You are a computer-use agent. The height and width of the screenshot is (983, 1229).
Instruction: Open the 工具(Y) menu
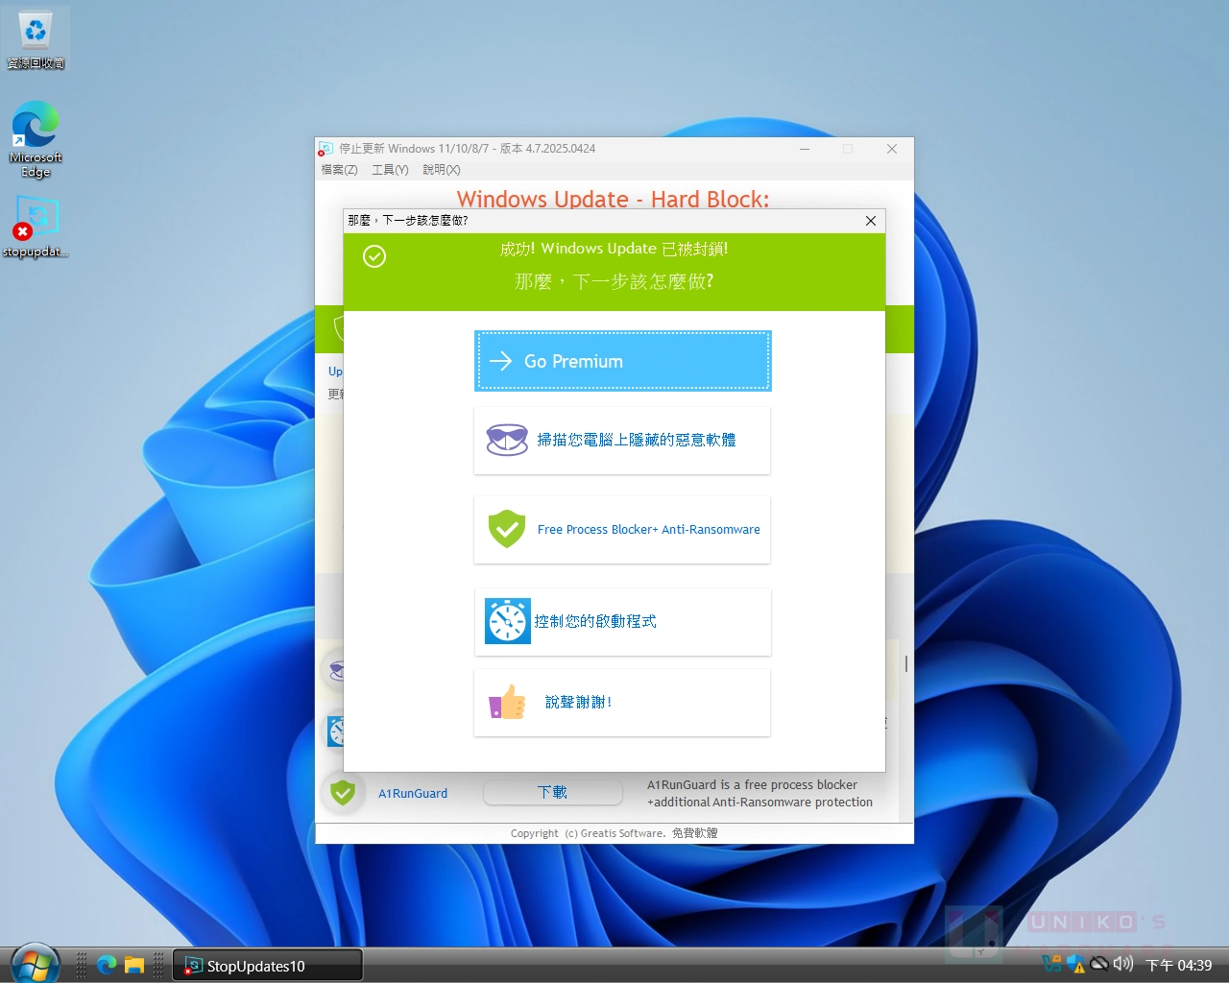click(x=390, y=170)
